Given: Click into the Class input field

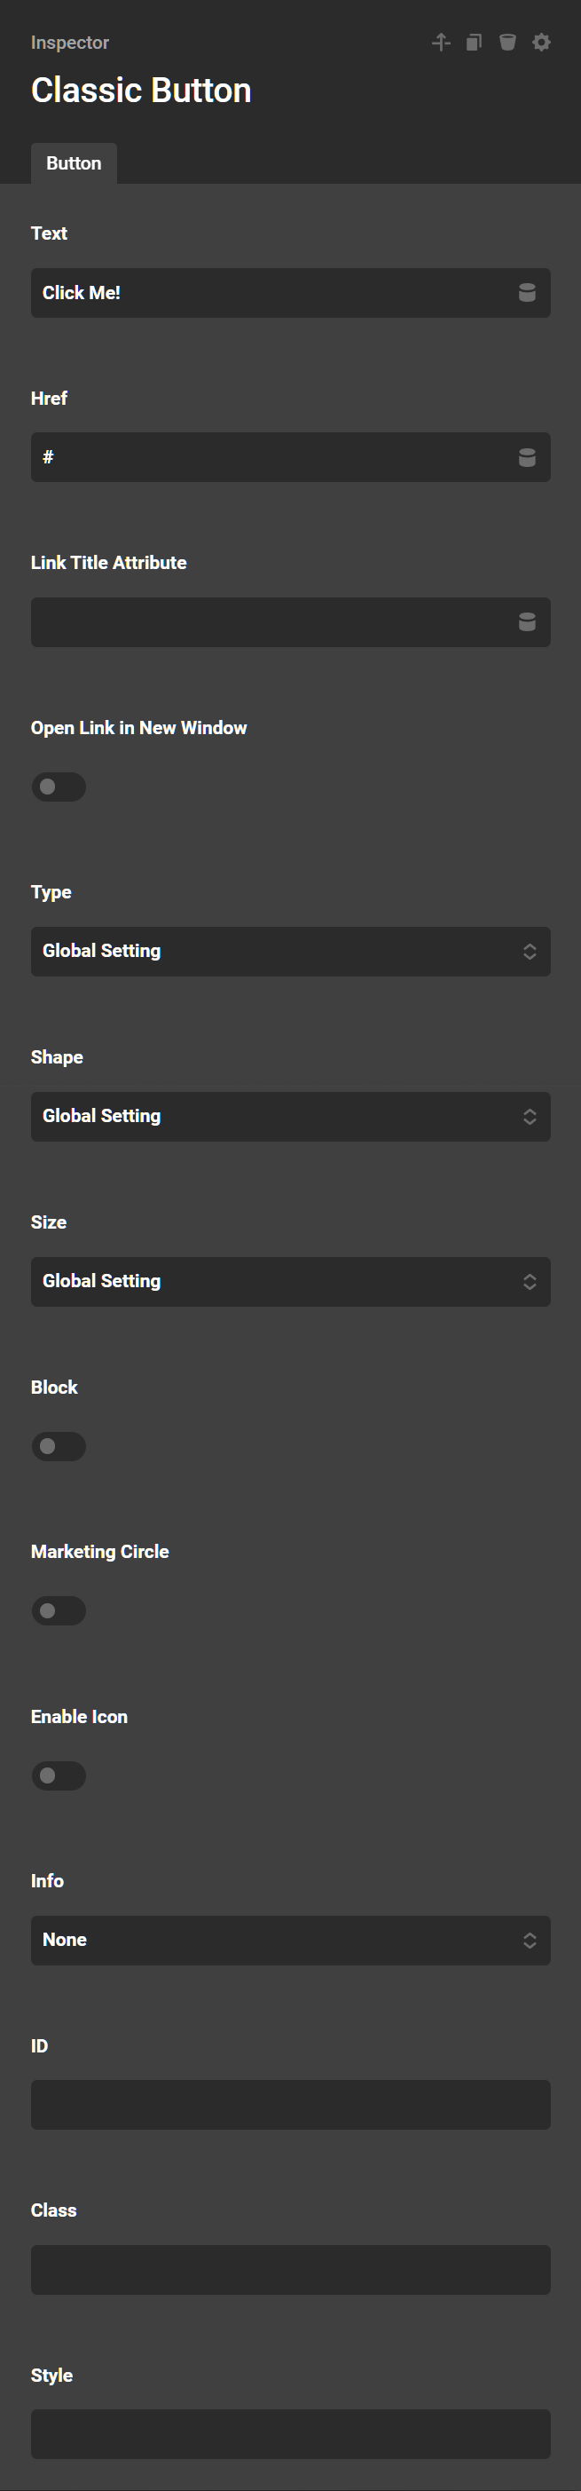Looking at the screenshot, I should coord(290,2270).
